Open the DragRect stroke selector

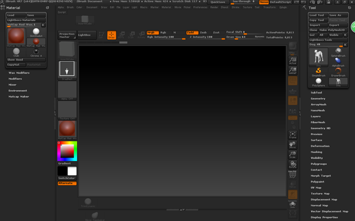click(67, 70)
